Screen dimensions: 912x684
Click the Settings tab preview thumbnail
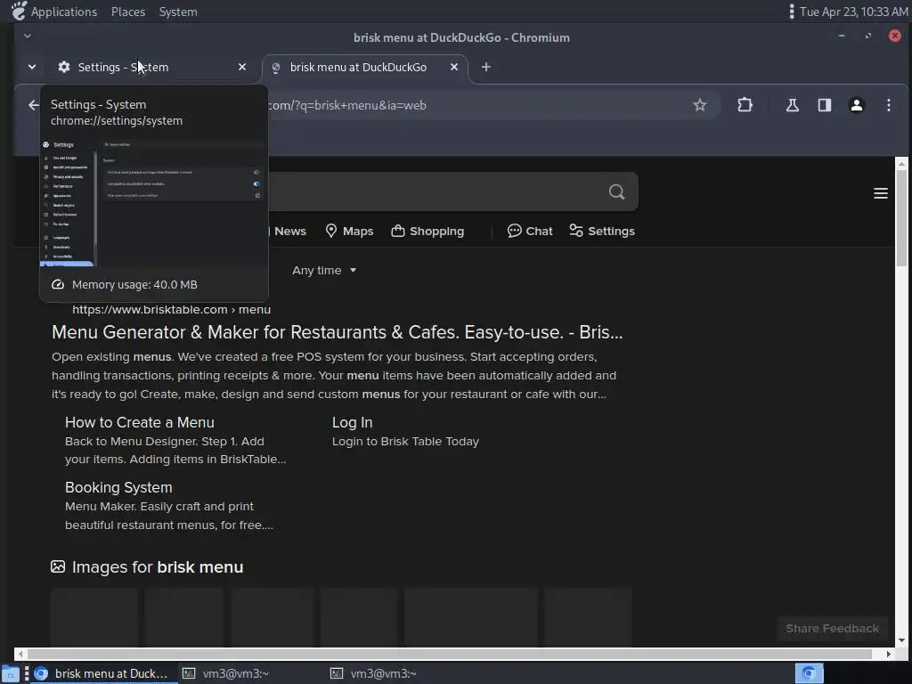click(x=153, y=202)
